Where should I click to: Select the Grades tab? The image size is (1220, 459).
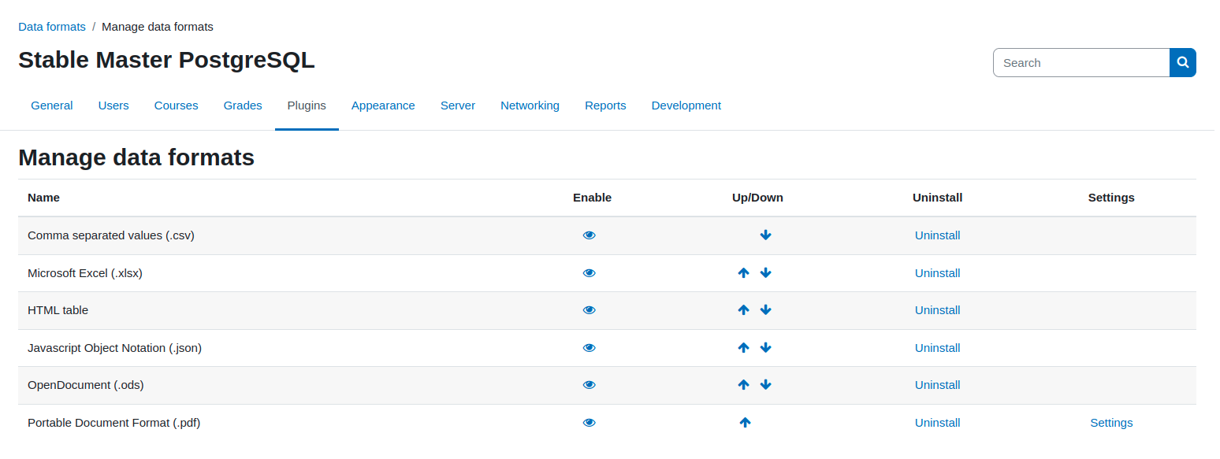point(243,105)
